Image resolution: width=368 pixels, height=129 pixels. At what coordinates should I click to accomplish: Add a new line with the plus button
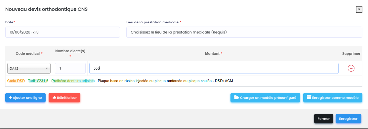coord(25,98)
